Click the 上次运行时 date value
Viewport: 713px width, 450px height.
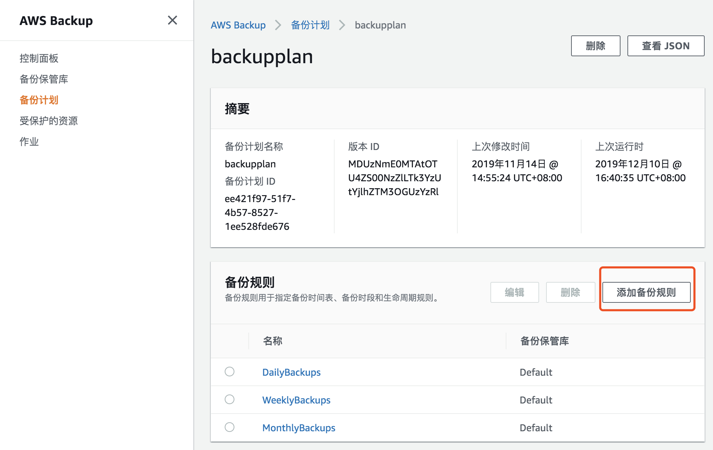click(640, 171)
